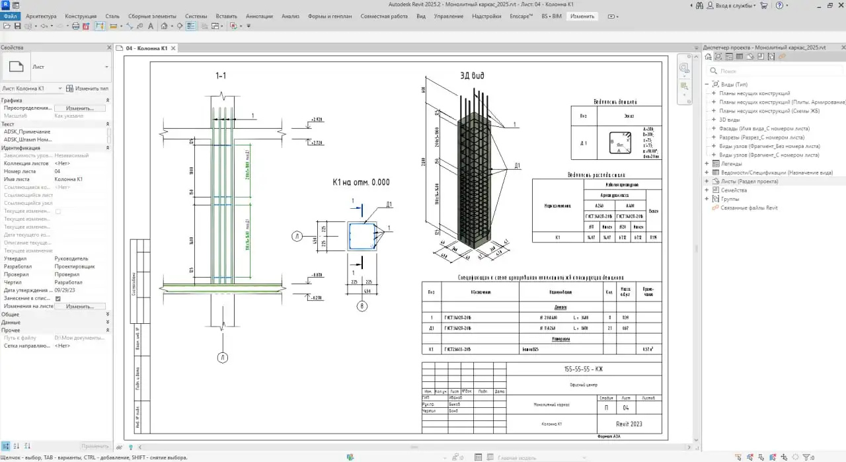Collapse the 'Виды (Тип)' tree node

(707, 85)
